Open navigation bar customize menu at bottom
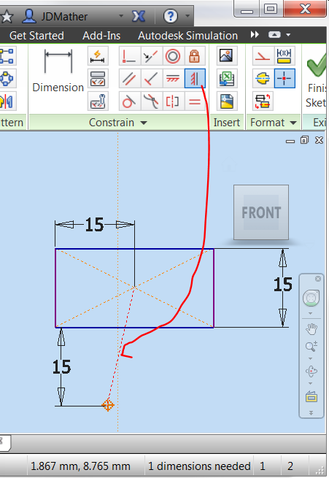Image resolution: width=329 pixels, height=478 pixels. tap(311, 413)
